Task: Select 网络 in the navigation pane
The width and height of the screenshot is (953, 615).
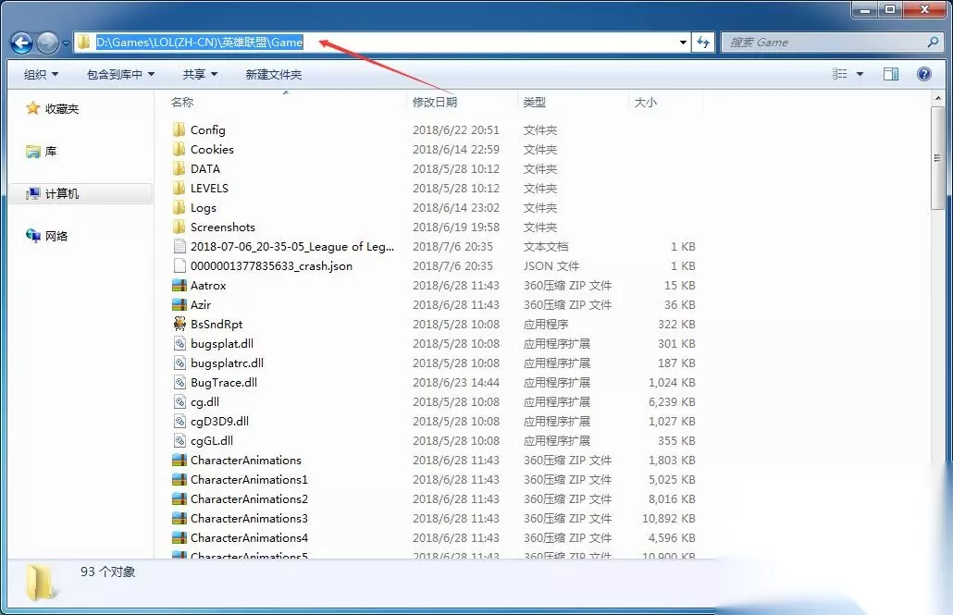Action: [47, 236]
